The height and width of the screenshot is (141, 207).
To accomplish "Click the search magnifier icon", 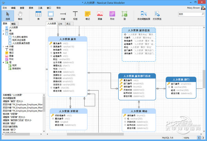I will click(x=203, y=14).
